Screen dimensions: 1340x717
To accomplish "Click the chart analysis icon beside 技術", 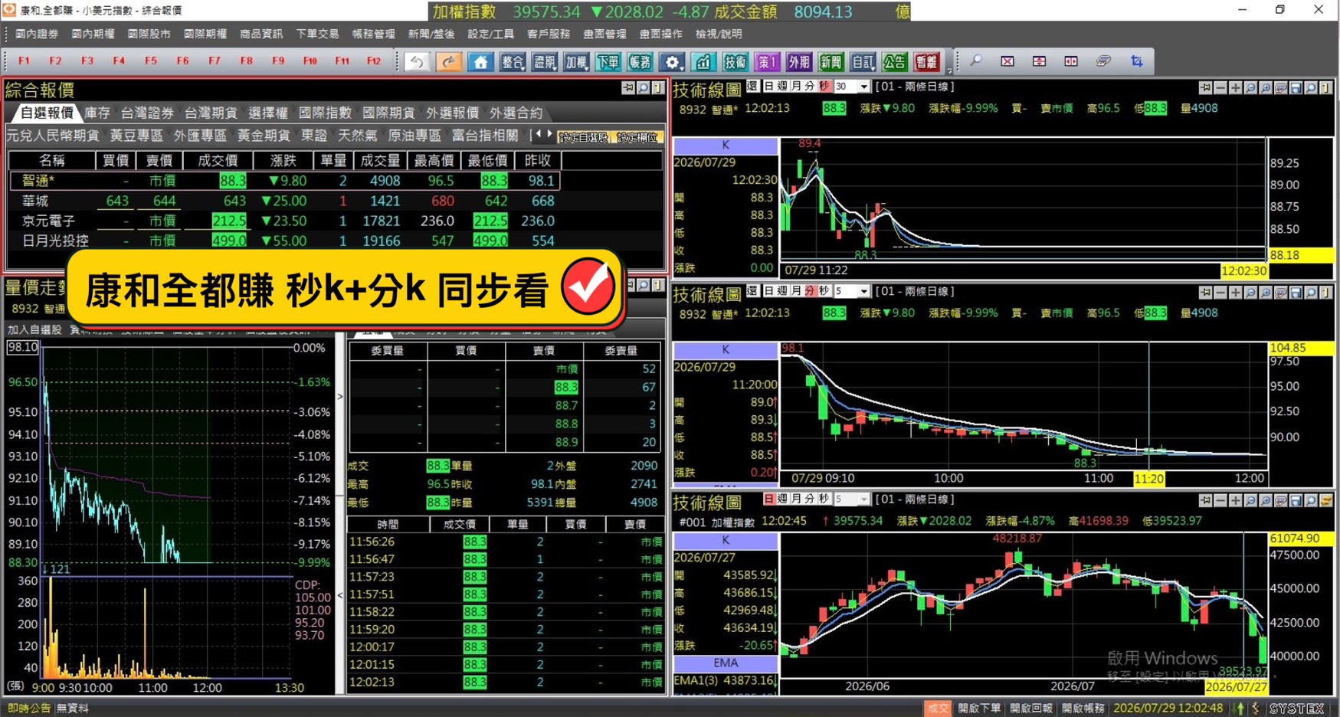I will [x=703, y=62].
